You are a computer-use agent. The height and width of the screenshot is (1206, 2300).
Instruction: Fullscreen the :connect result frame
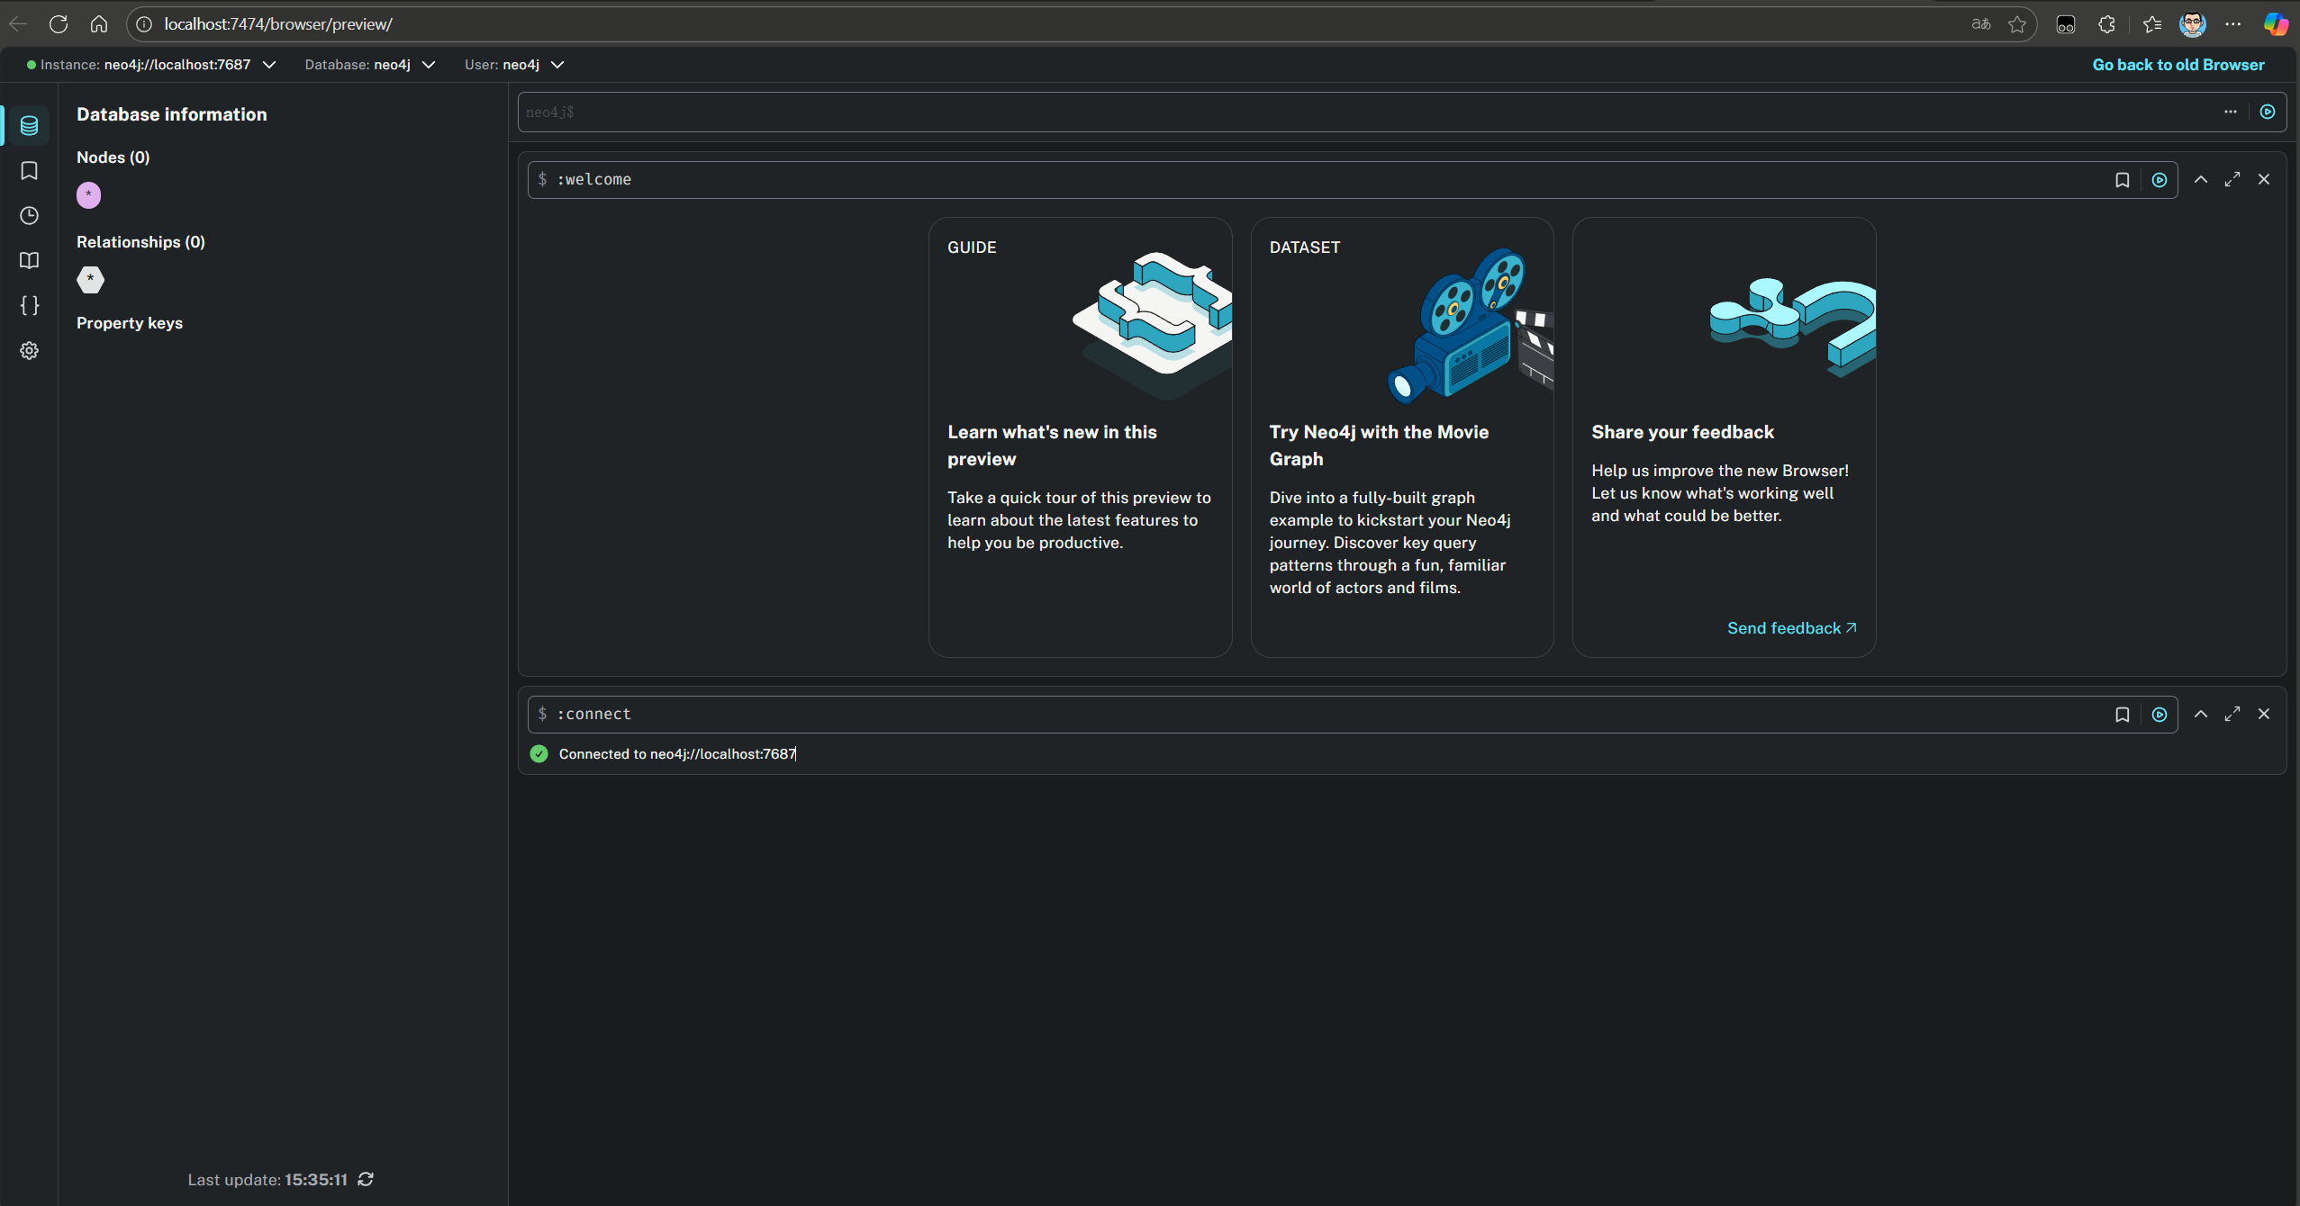2232,715
